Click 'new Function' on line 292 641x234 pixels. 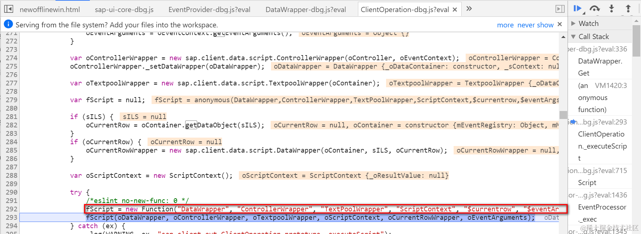[x=149, y=209]
